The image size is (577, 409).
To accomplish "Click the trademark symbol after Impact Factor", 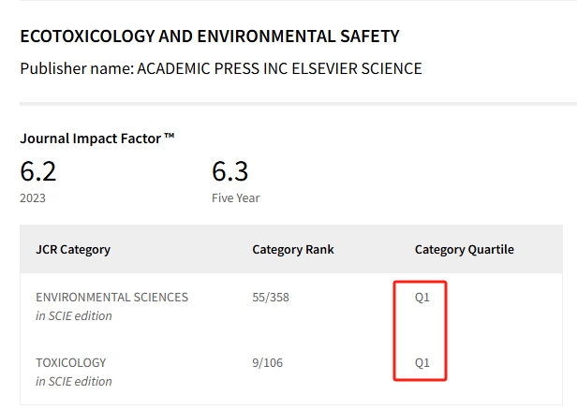I will (170, 136).
